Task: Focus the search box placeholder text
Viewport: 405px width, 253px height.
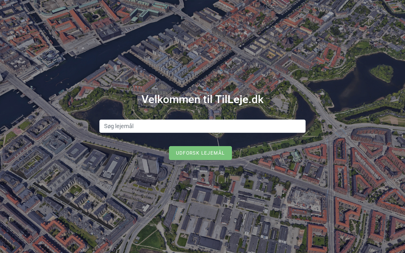Action: click(119, 126)
